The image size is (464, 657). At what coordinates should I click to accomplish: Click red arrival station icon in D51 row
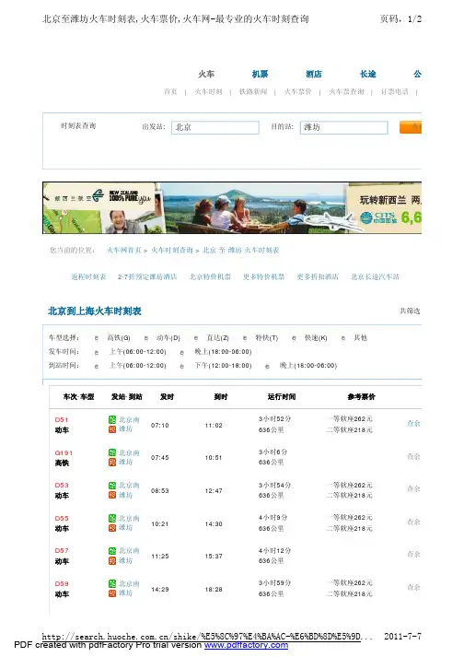112,429
